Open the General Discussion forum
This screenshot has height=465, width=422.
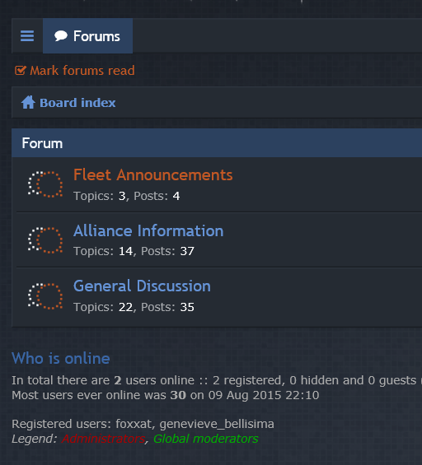(x=142, y=286)
